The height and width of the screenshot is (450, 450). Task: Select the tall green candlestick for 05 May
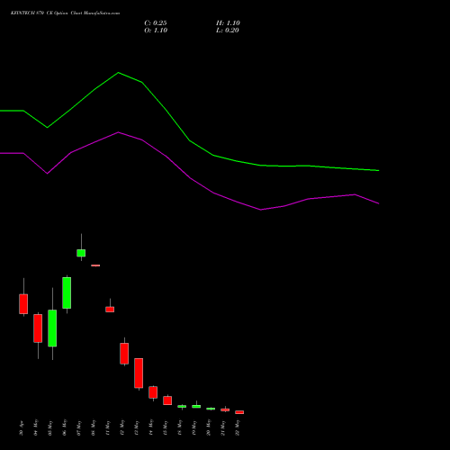point(52,328)
